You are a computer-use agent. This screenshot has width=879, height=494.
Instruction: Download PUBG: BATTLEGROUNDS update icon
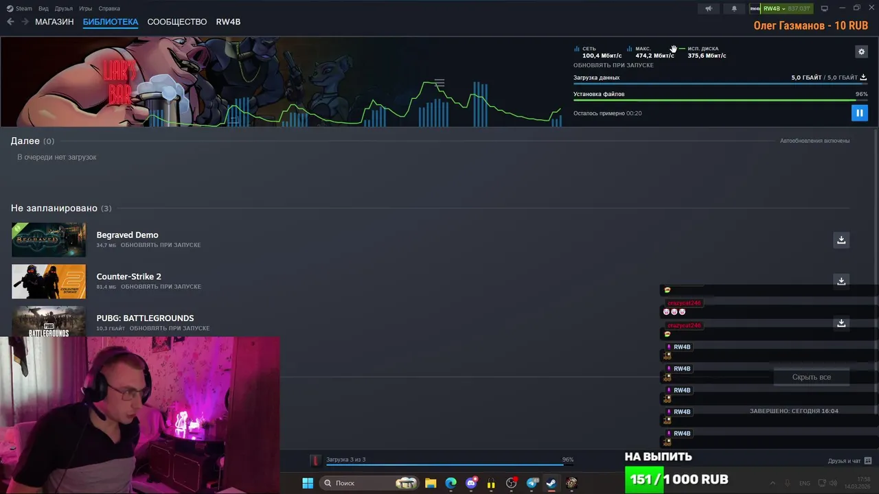coord(841,323)
